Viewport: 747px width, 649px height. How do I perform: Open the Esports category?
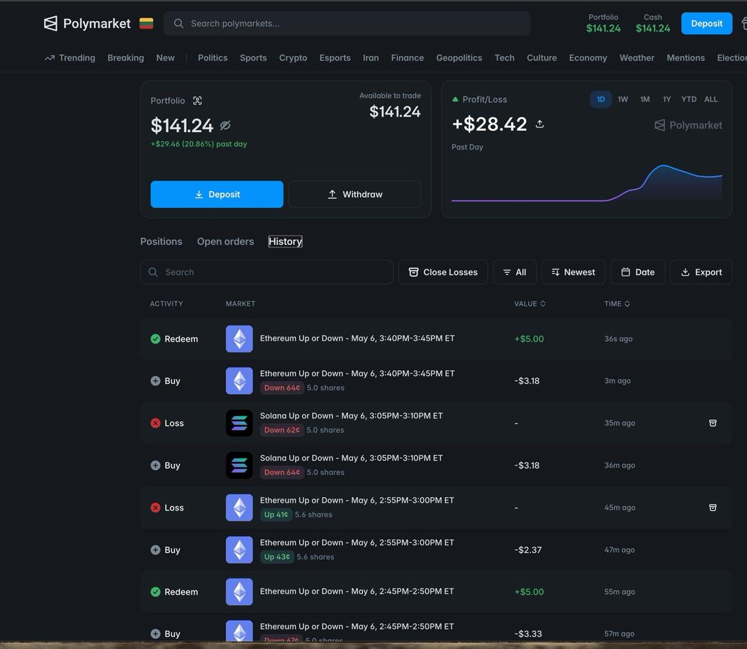coord(335,58)
